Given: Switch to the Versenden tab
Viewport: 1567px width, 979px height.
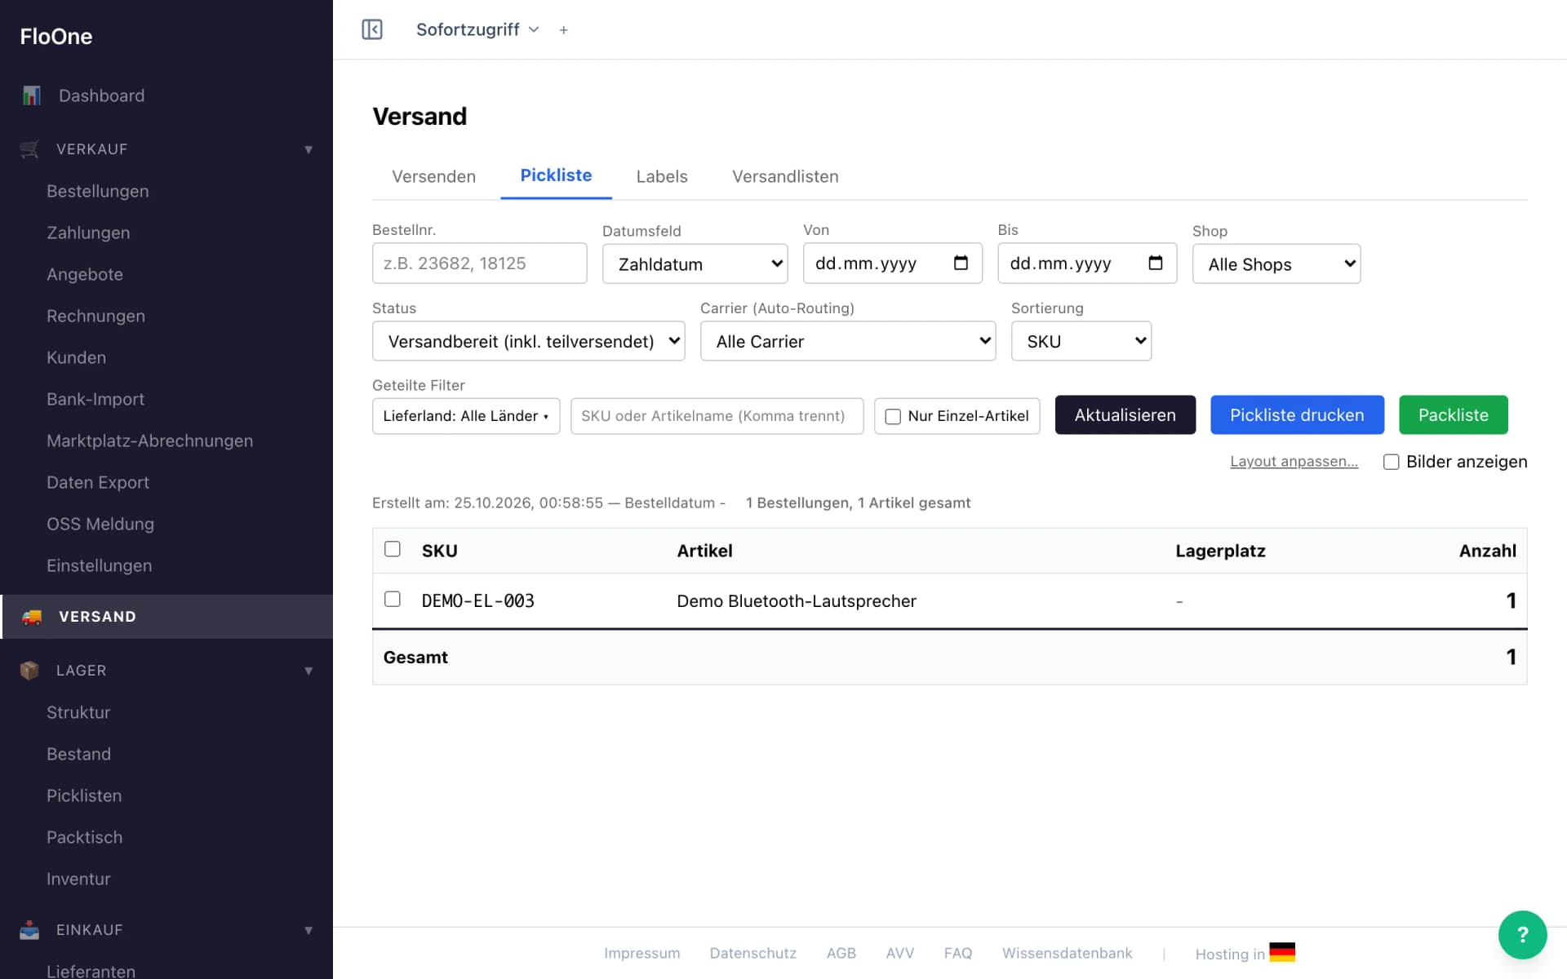Looking at the screenshot, I should pyautogui.click(x=433, y=176).
